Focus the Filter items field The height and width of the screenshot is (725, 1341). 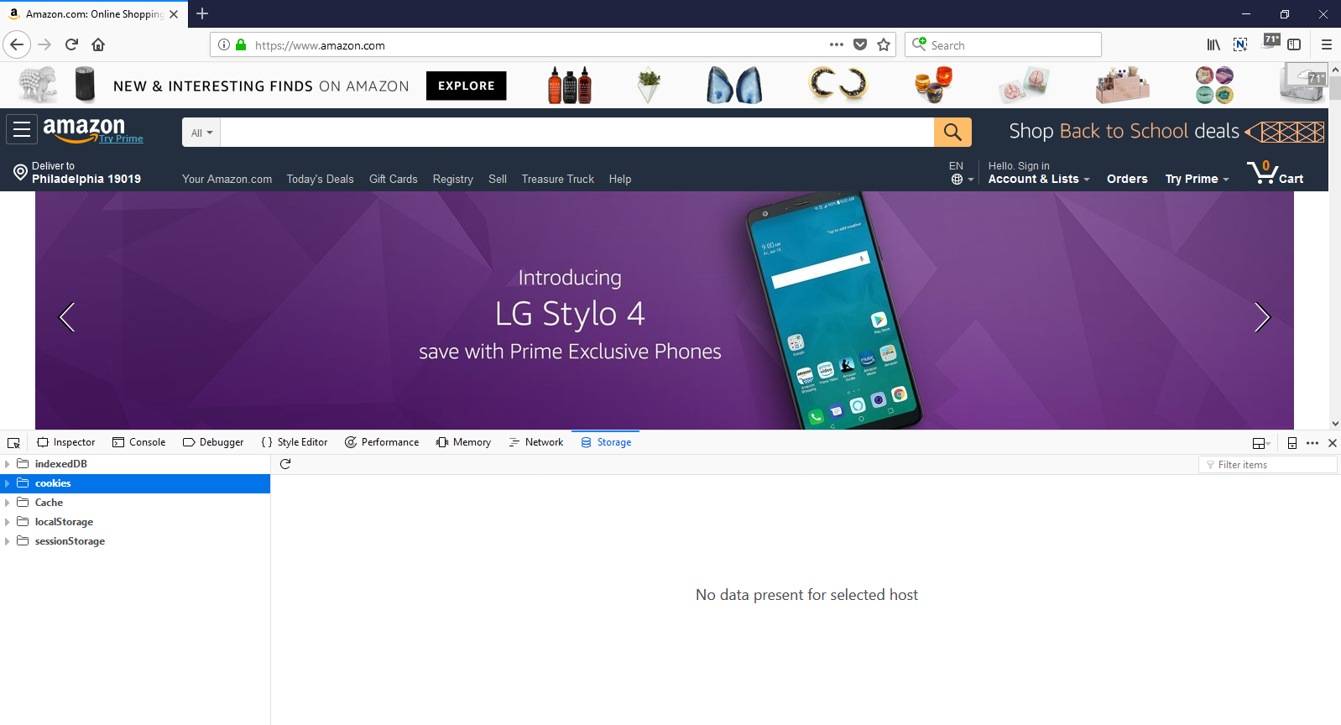coord(1268,465)
